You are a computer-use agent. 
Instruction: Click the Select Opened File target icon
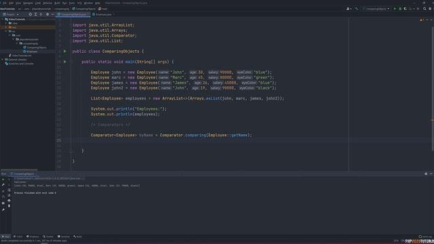click(30, 14)
